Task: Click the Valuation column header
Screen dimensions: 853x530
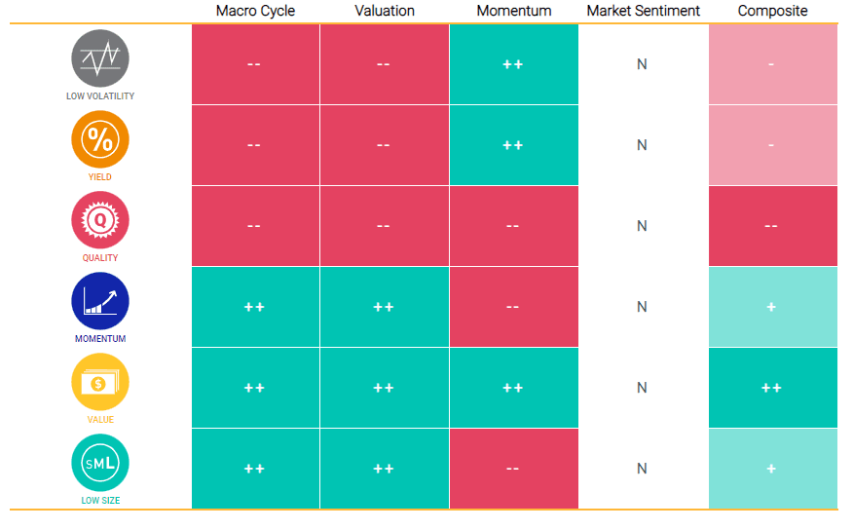Action: click(x=384, y=12)
